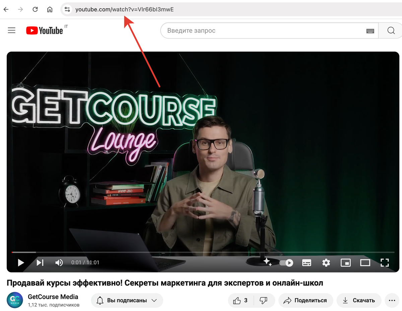Enter full screen mode
This screenshot has width=402, height=311.
click(385, 263)
